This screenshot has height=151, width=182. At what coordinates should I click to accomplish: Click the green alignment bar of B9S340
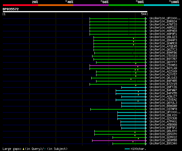pyautogui.click(x=129, y=144)
